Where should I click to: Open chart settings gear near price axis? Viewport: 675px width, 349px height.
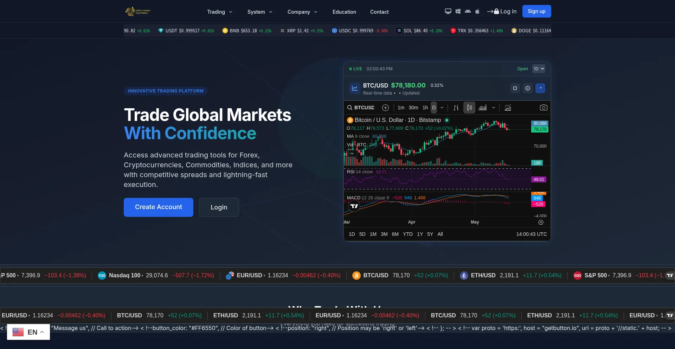click(x=541, y=222)
